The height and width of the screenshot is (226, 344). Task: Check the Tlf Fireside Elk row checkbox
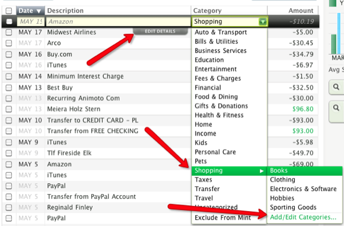click(x=9, y=153)
